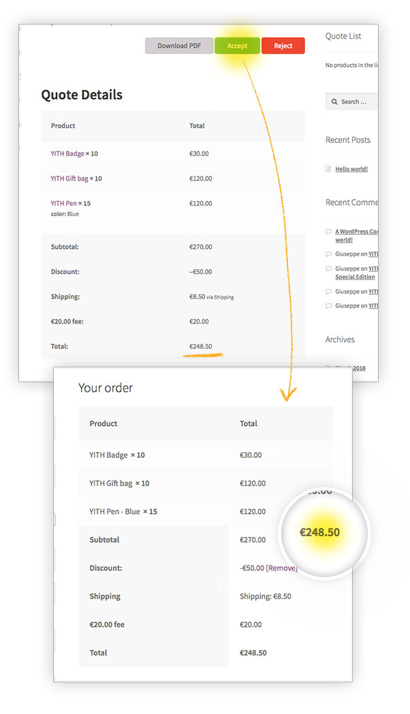This screenshot has height=714, width=410.
Task: Click the search magnifier icon
Action: [x=334, y=102]
